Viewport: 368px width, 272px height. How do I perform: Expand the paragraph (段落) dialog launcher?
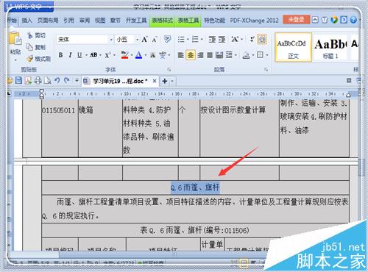click(x=266, y=70)
